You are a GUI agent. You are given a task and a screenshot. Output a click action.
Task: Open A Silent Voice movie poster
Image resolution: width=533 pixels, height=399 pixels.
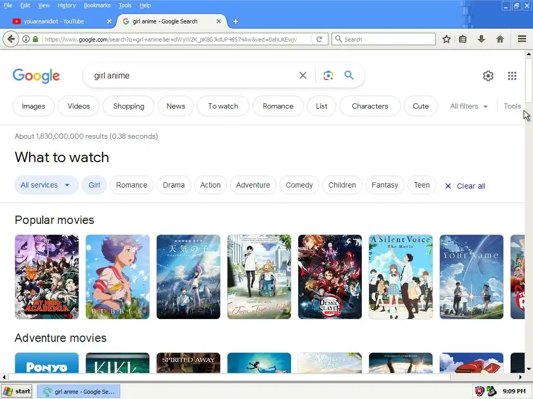click(401, 277)
